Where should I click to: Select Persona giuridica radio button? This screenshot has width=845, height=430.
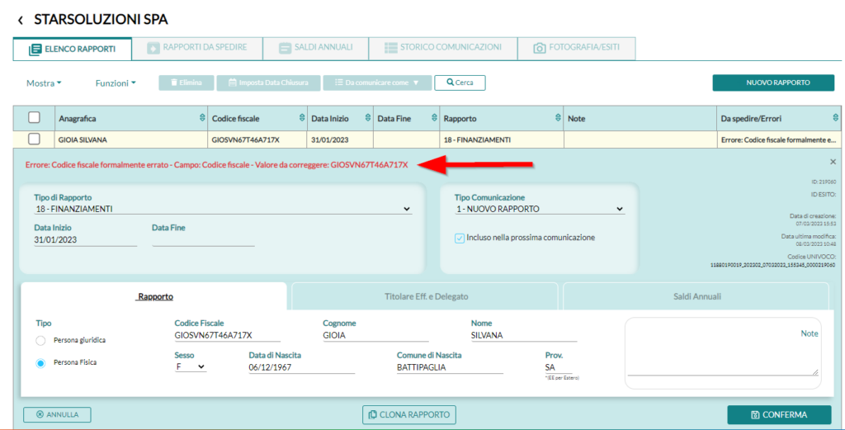[x=40, y=341]
